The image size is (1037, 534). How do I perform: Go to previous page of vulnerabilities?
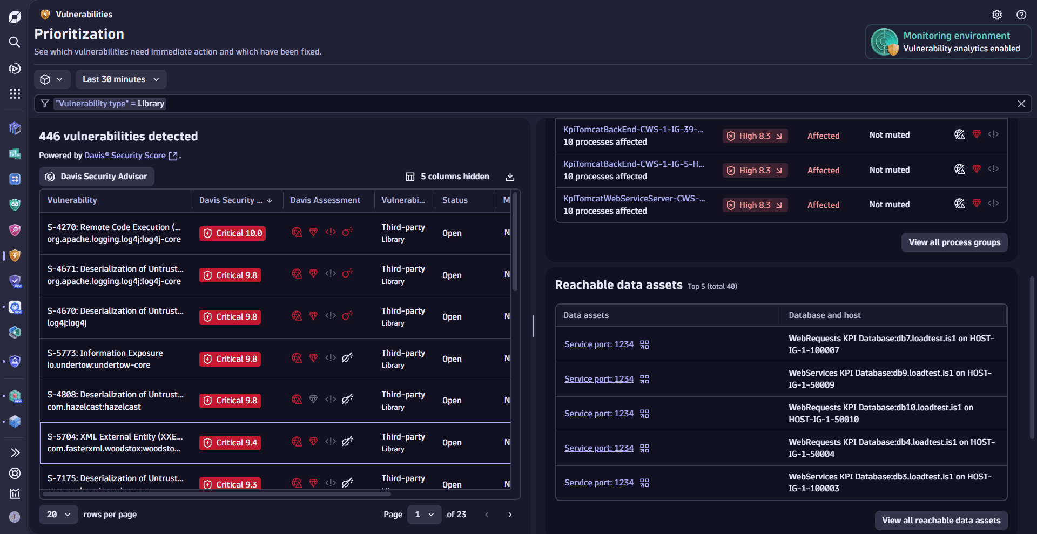[487, 515]
